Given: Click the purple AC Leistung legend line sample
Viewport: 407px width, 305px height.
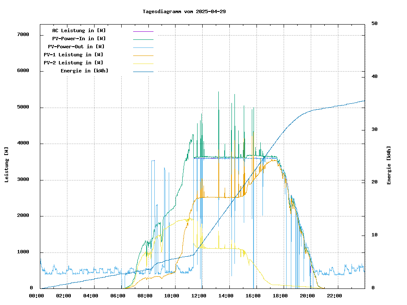Looking at the screenshot, I should (143, 31).
